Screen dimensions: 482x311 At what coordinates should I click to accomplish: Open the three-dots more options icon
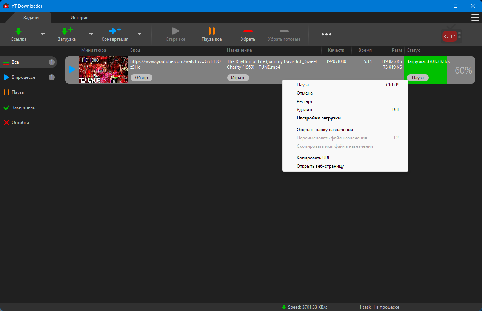point(326,34)
